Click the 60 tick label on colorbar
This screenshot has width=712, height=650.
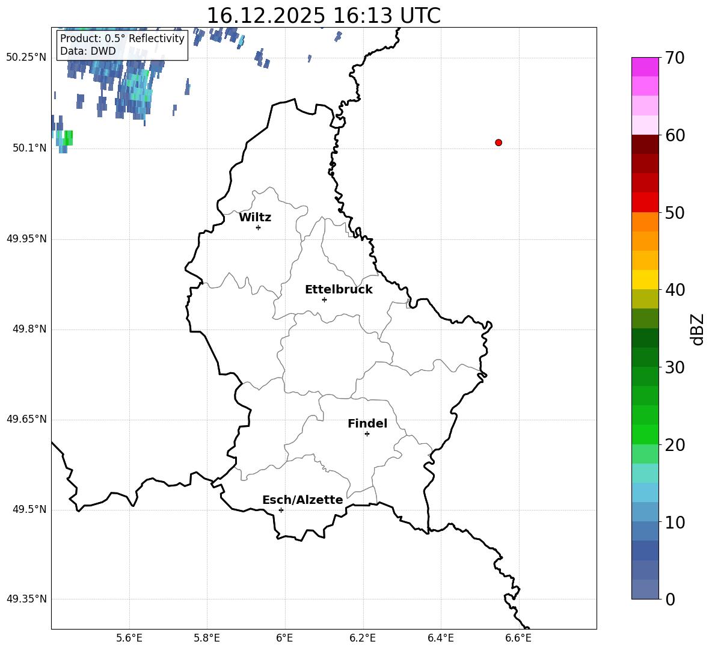click(675, 135)
